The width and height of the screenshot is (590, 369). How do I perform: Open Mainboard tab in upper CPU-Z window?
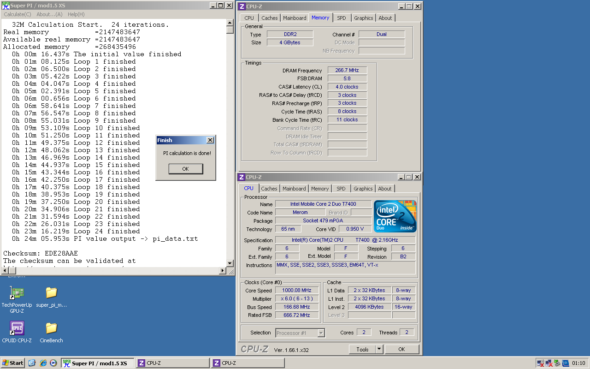[295, 18]
